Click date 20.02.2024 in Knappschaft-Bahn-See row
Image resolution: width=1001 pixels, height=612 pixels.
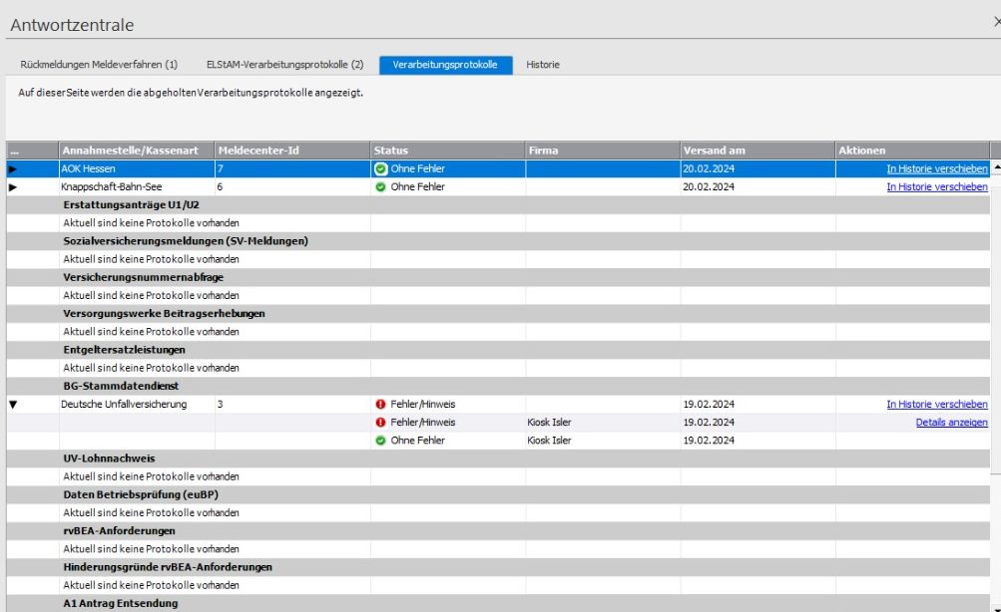coord(709,186)
